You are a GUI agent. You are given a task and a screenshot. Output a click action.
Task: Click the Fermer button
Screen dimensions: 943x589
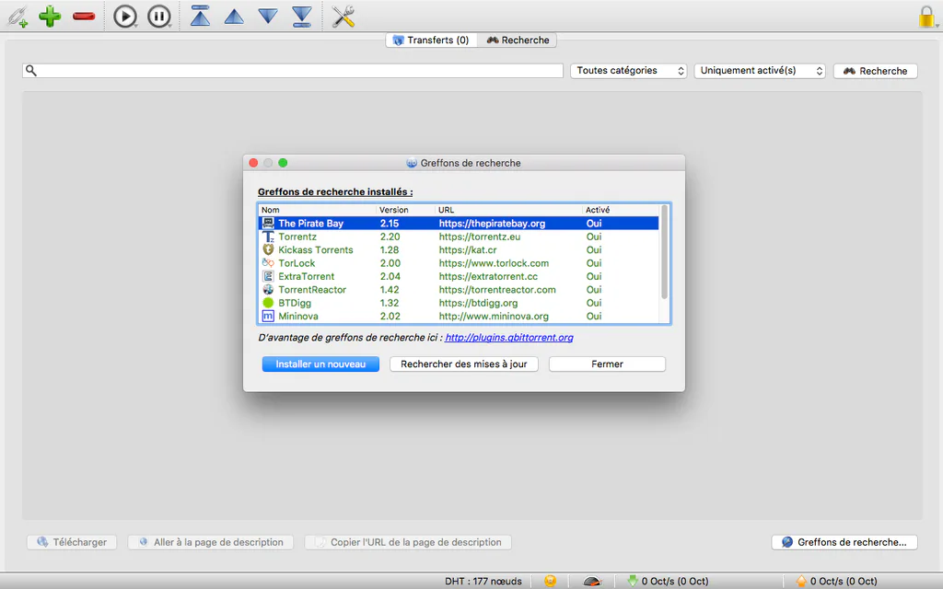coord(607,364)
